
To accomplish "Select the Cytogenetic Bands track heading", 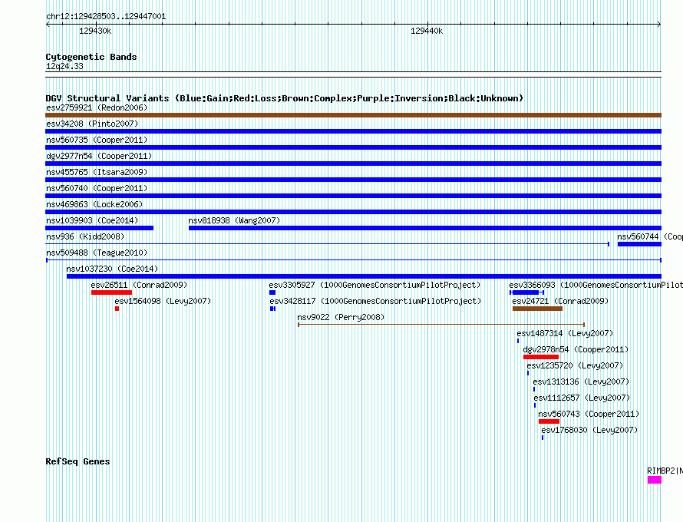I will point(91,57).
